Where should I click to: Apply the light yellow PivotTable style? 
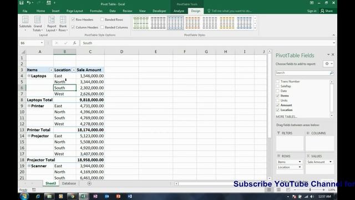click(227, 23)
